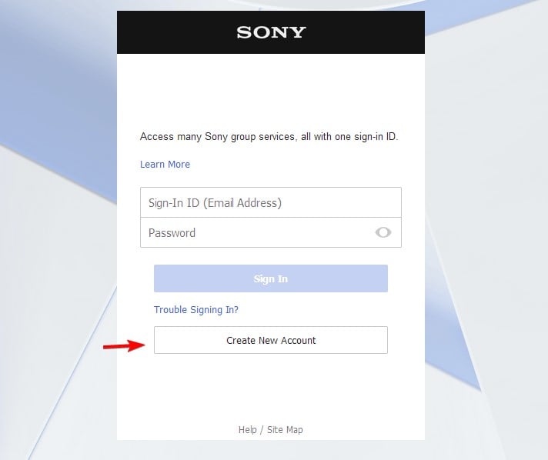Click the Sony logo in header

pyautogui.click(x=271, y=32)
